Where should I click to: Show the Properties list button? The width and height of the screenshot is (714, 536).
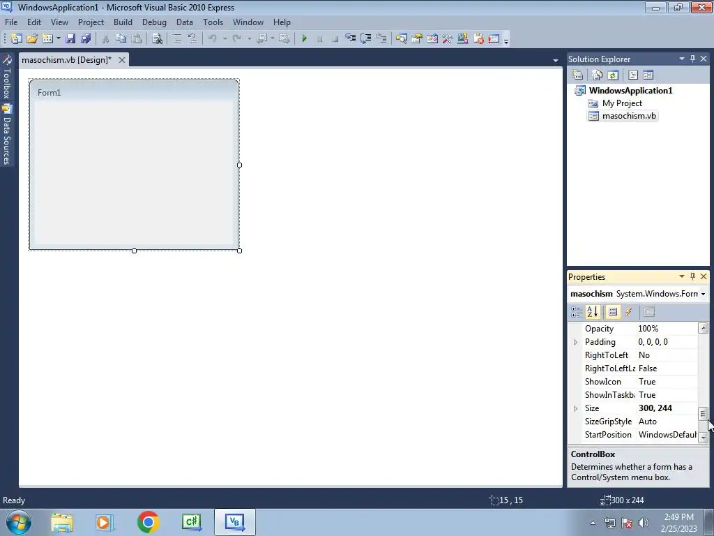613,312
